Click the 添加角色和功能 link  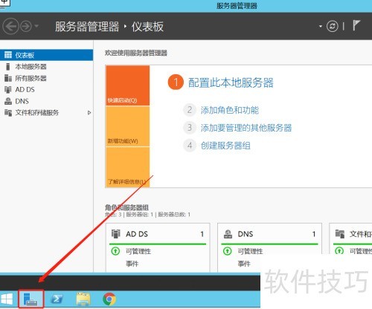point(230,110)
